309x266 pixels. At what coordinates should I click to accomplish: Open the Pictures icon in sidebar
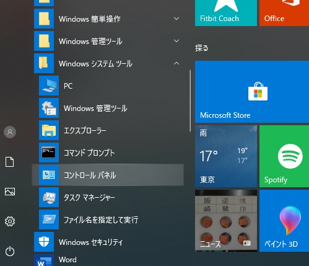pos(10,192)
